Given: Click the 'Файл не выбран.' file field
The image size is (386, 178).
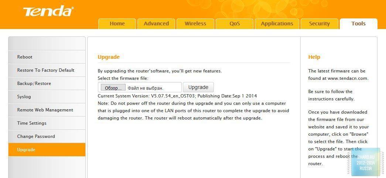Looking at the screenshot, I should tap(140, 87).
